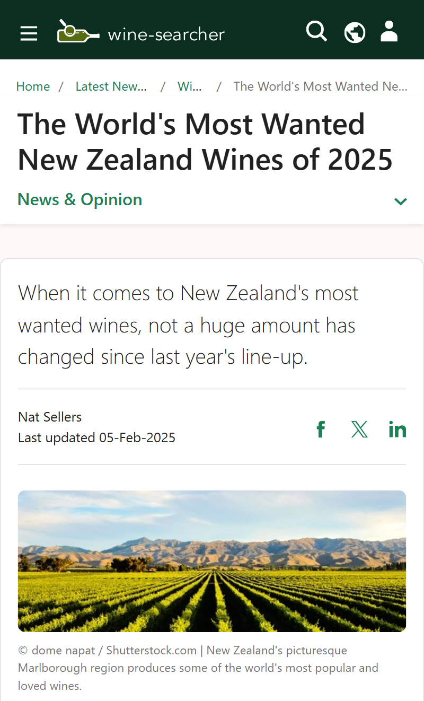Click the article headline title
Image resolution: width=424 pixels, height=701 pixels.
pyautogui.click(x=205, y=142)
